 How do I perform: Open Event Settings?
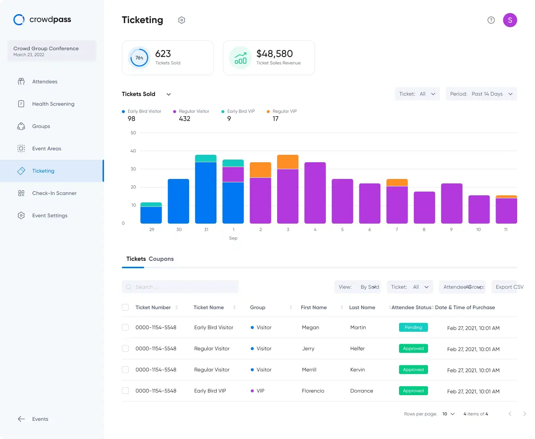click(50, 215)
